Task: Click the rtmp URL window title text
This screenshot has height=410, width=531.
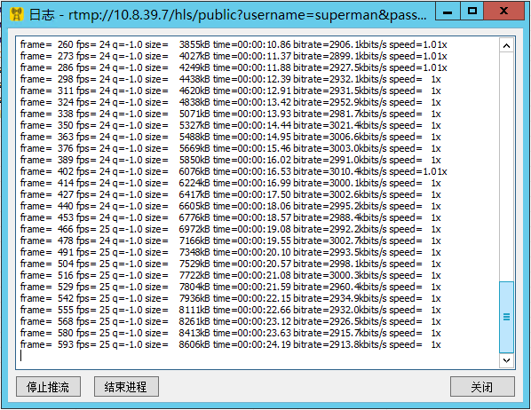Action: [247, 15]
